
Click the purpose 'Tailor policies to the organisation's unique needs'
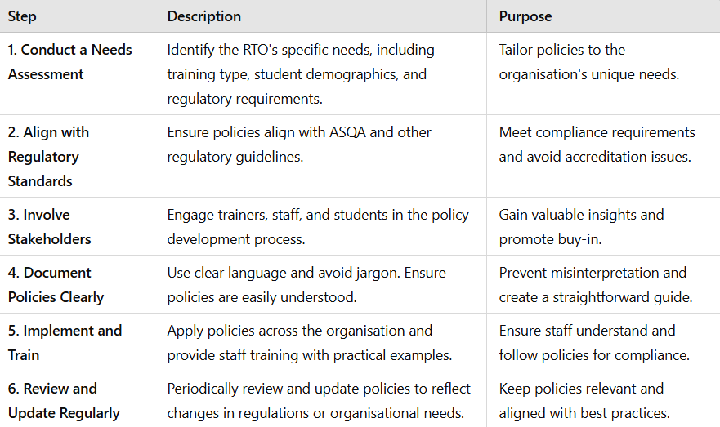(589, 62)
